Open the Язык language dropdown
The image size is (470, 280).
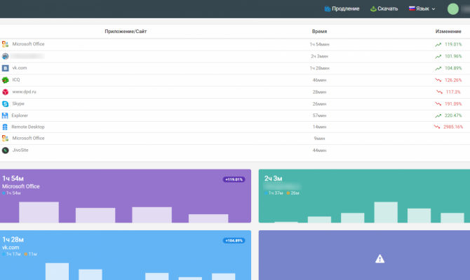coord(422,8)
